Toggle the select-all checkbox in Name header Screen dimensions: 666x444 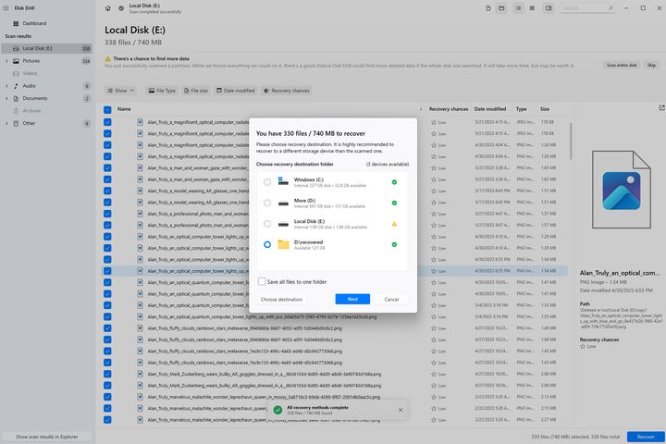pos(107,110)
